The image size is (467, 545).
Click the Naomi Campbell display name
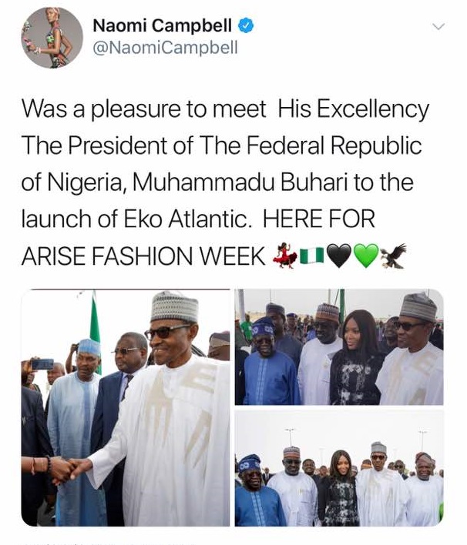click(162, 25)
